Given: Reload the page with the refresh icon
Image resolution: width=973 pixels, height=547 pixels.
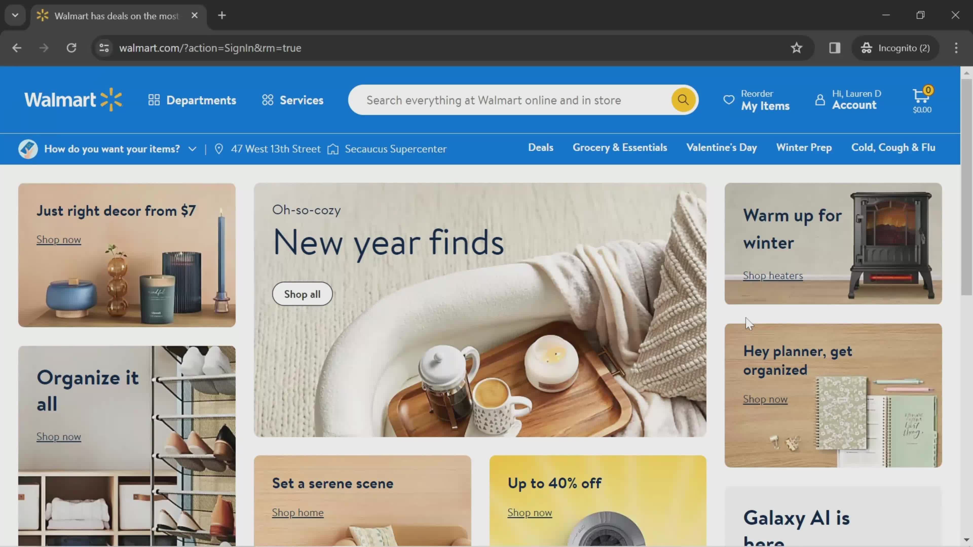Looking at the screenshot, I should click(71, 48).
